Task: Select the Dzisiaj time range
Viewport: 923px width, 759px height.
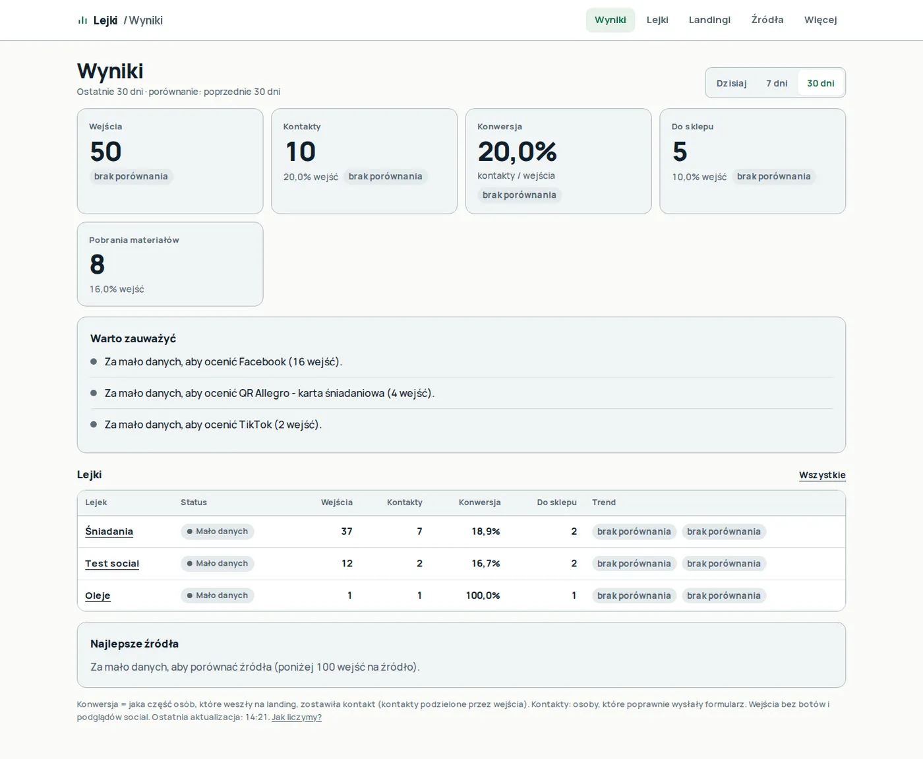Action: tap(732, 83)
